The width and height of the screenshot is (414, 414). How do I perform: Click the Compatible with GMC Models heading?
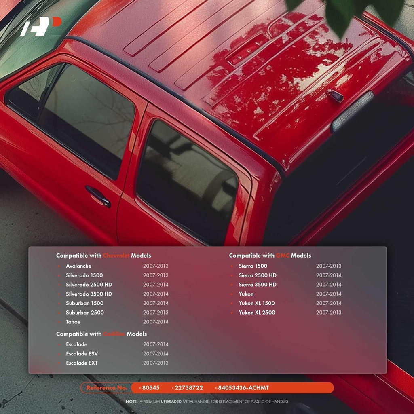pos(270,256)
